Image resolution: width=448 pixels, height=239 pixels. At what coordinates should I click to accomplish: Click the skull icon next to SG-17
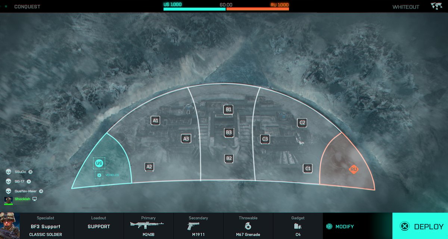coord(9,181)
